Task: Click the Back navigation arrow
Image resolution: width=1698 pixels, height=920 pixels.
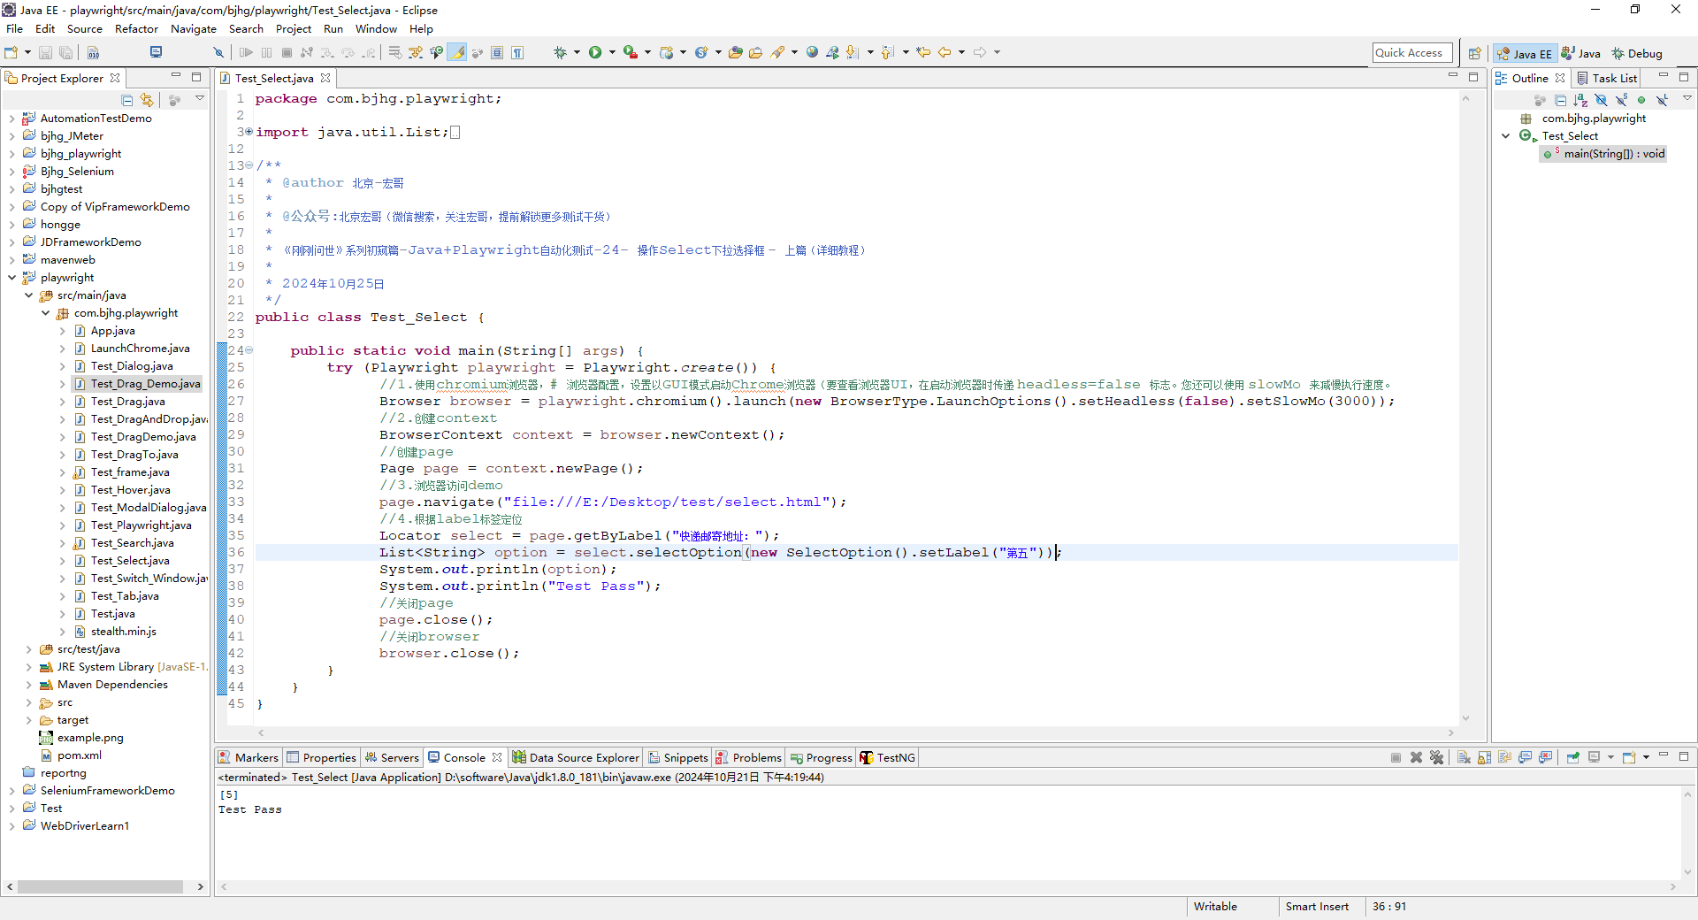Action: pos(945,52)
